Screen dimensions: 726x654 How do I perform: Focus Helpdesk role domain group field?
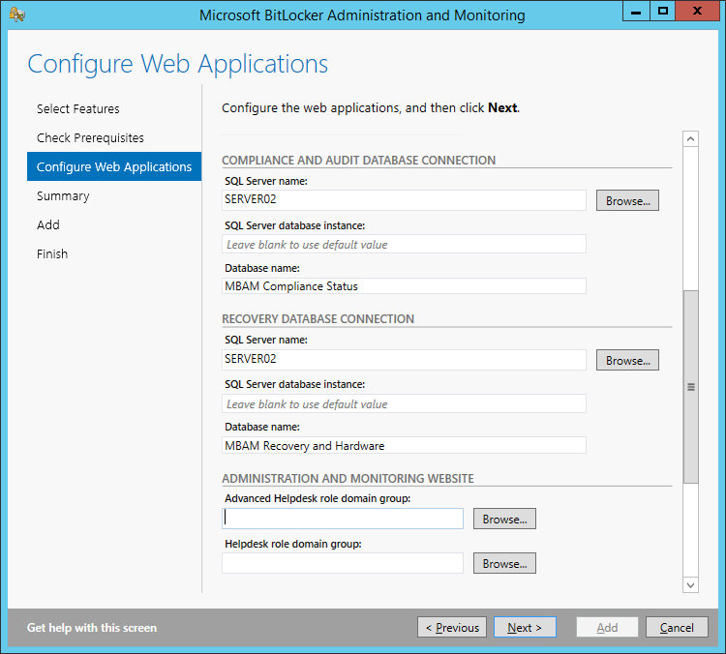pos(343,563)
